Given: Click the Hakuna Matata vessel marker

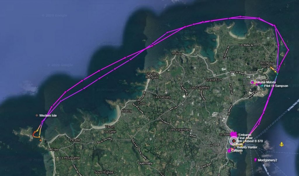Looking at the screenshot, I should click(x=253, y=82).
